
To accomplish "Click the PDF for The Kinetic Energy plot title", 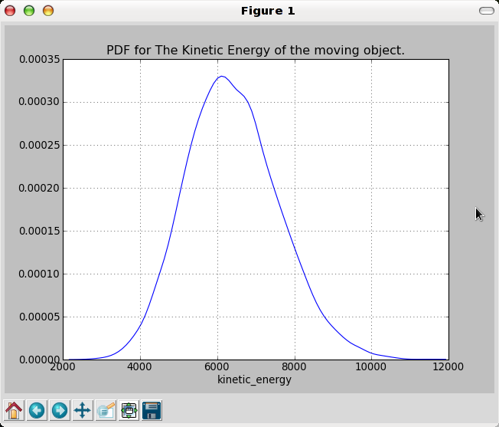I will [x=256, y=50].
